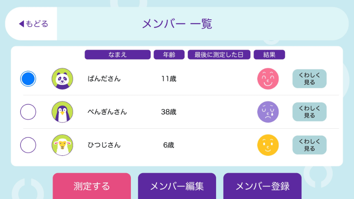The image size is (354, 199).
Task: Click the panda avatar icon
Action: tap(62, 79)
